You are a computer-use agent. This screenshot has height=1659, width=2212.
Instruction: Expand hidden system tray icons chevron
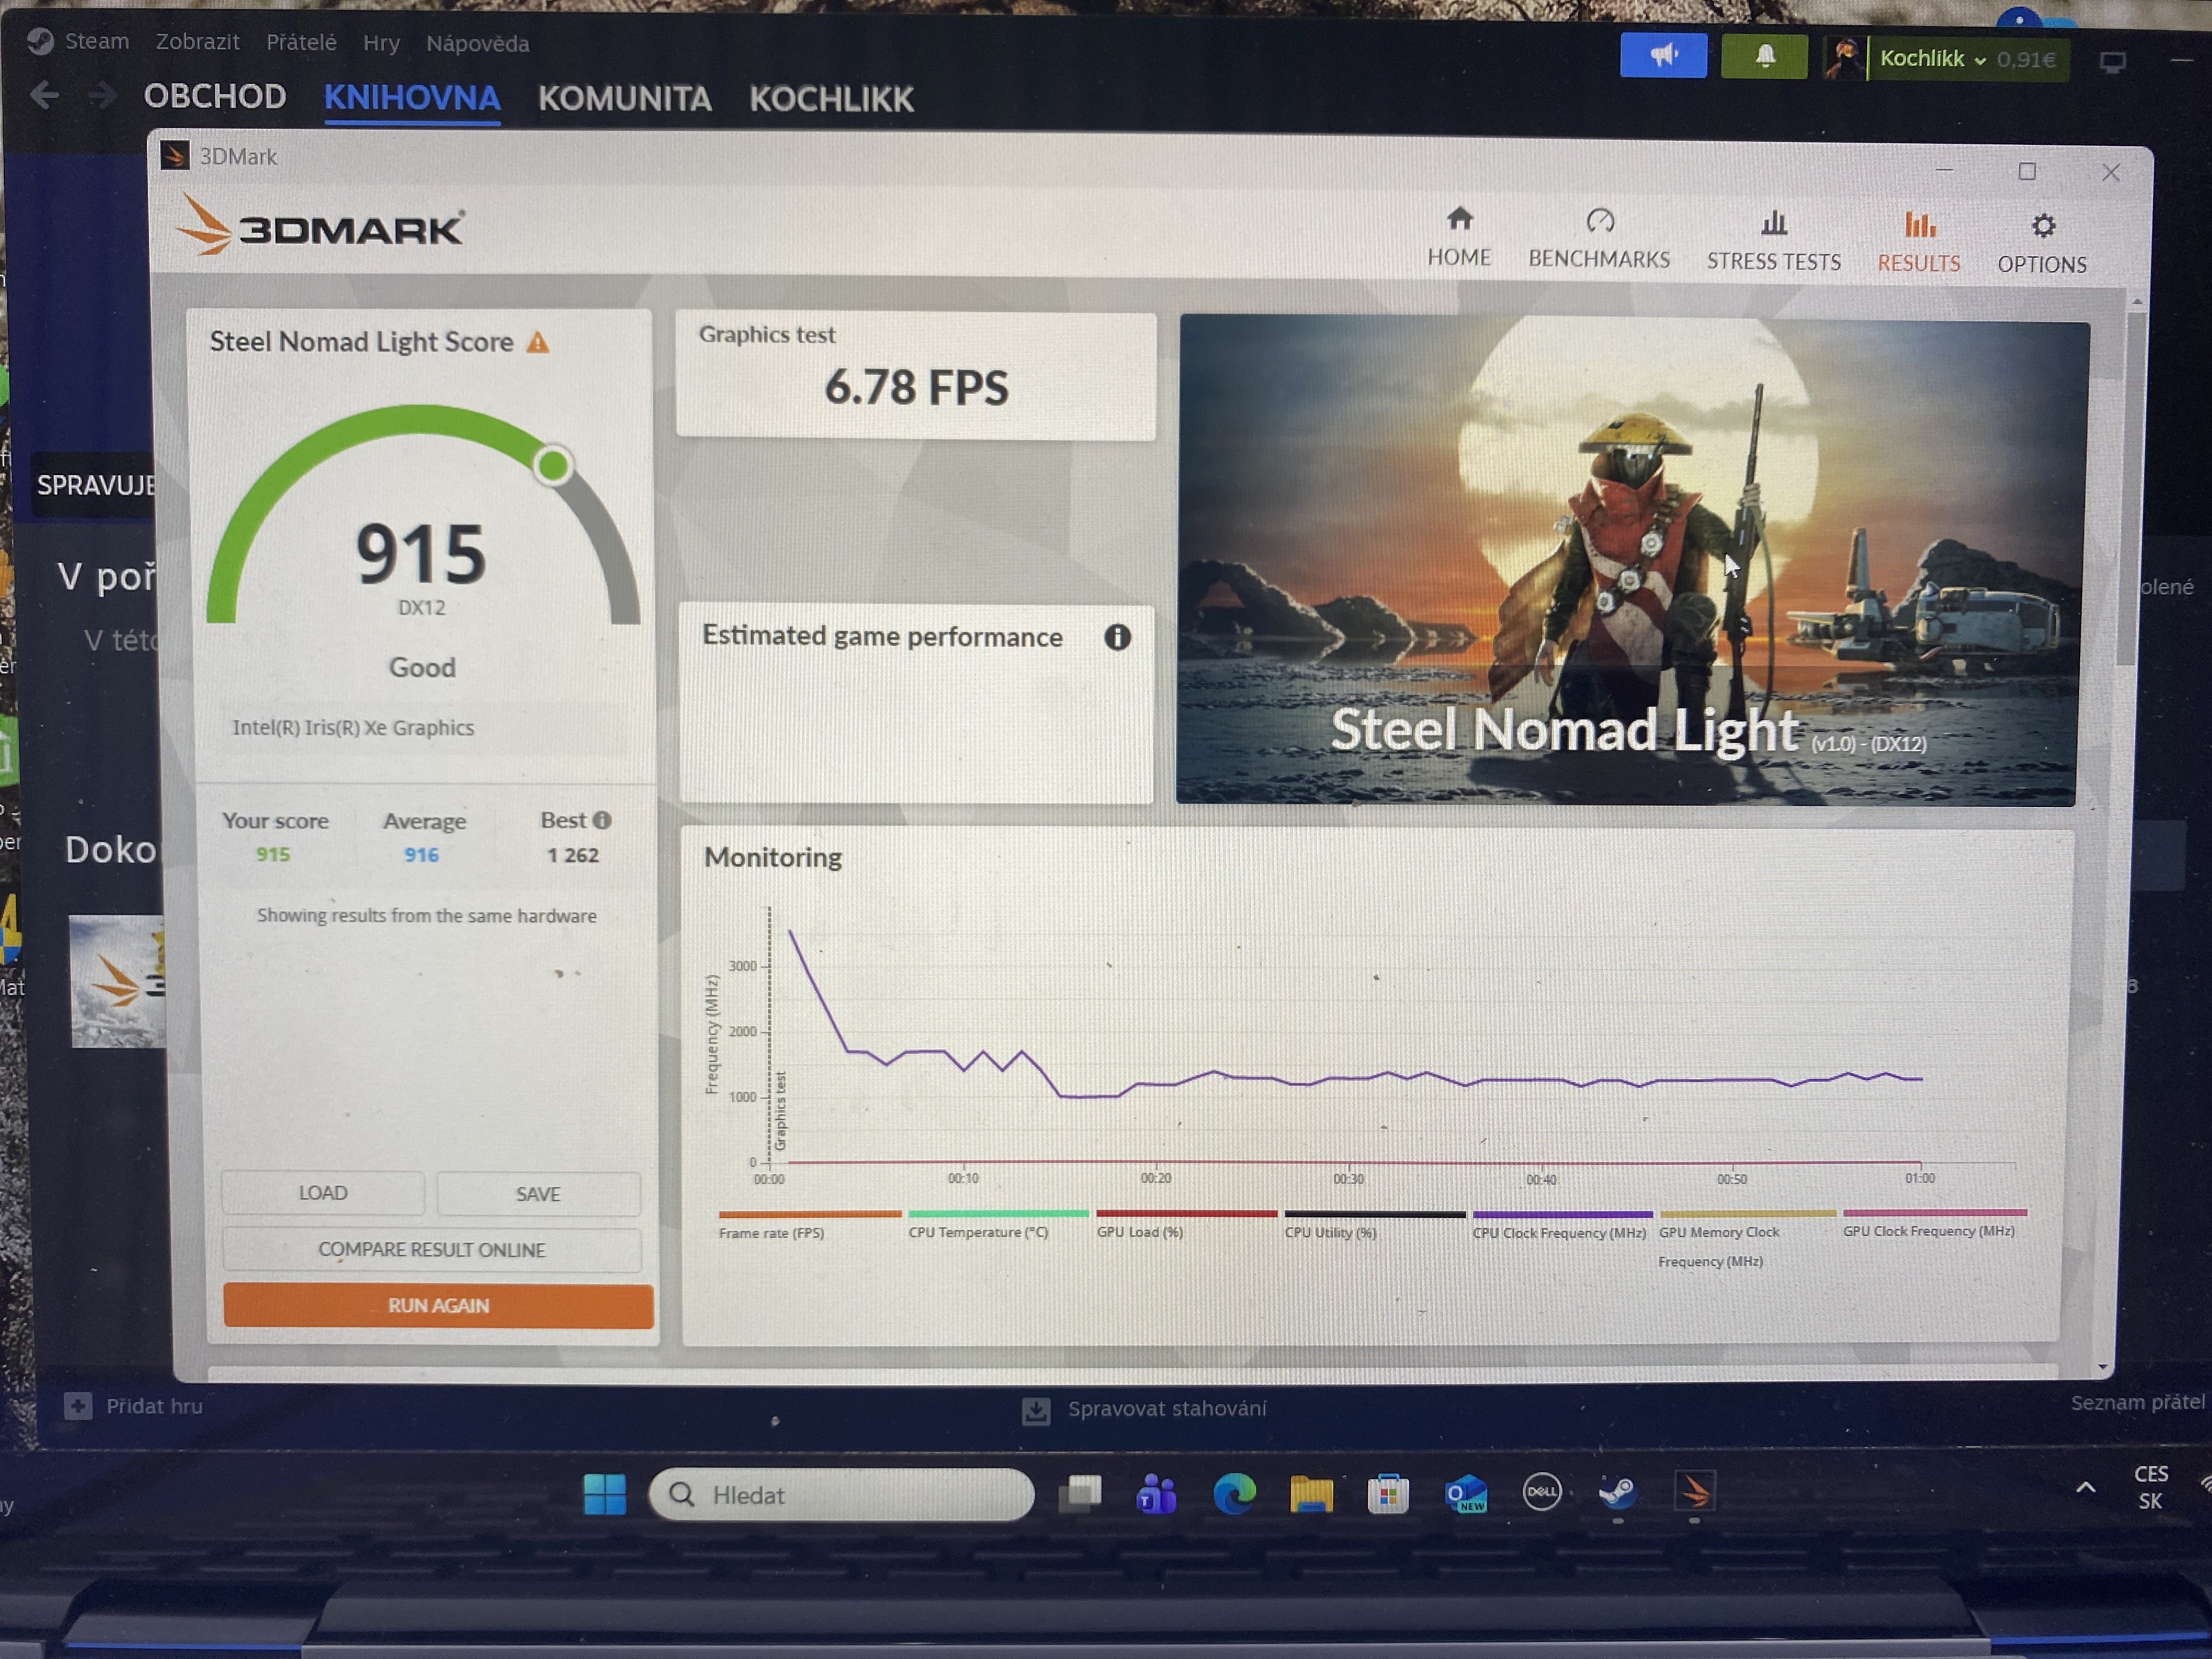pos(2085,1488)
